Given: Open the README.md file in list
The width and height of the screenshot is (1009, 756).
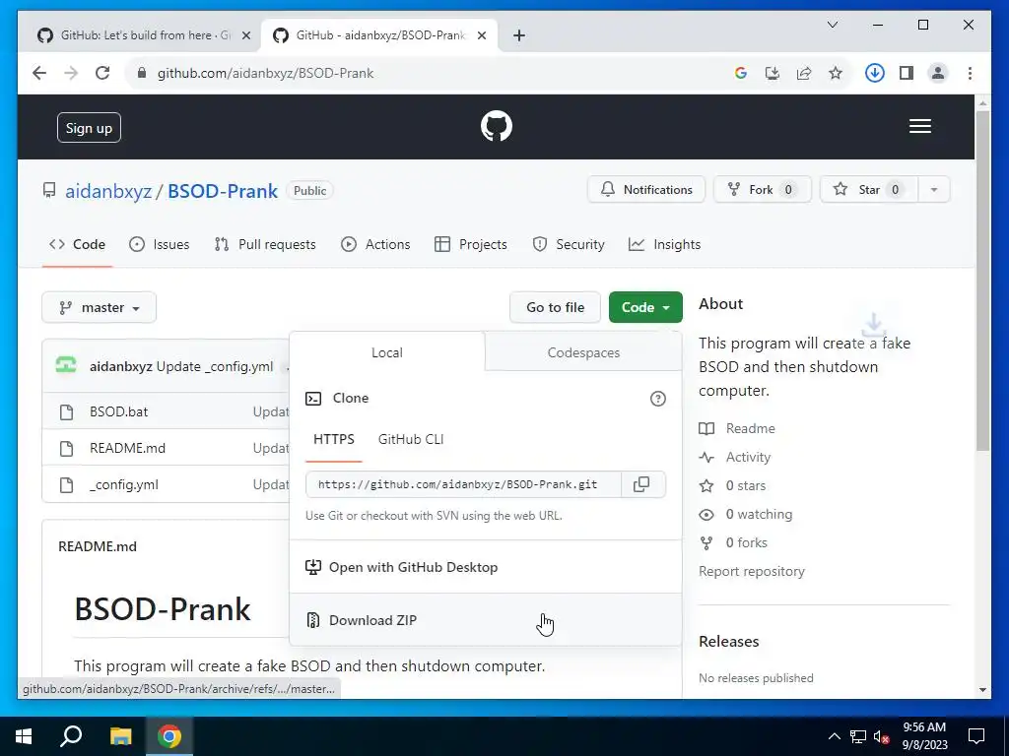Looking at the screenshot, I should pos(127,448).
